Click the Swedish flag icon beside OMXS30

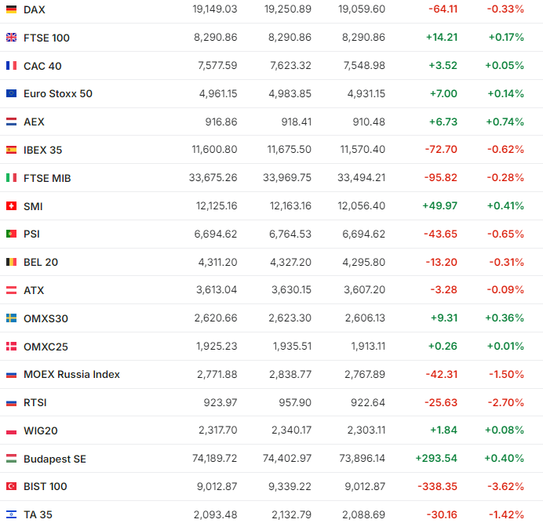pyautogui.click(x=11, y=318)
